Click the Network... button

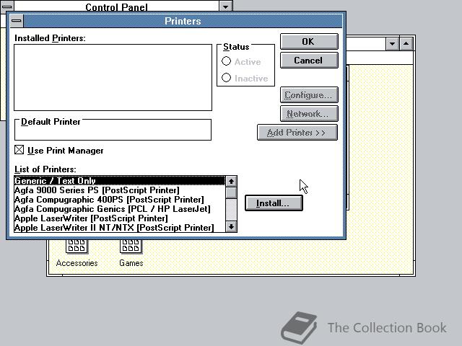pos(309,114)
